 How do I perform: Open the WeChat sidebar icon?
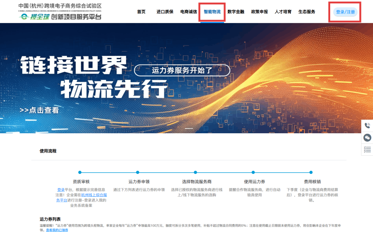tap(367, 138)
